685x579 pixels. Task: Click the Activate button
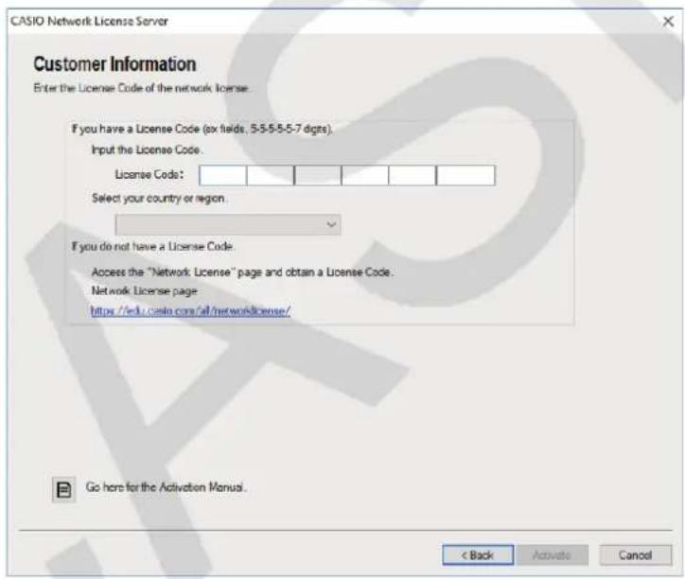[x=553, y=555]
